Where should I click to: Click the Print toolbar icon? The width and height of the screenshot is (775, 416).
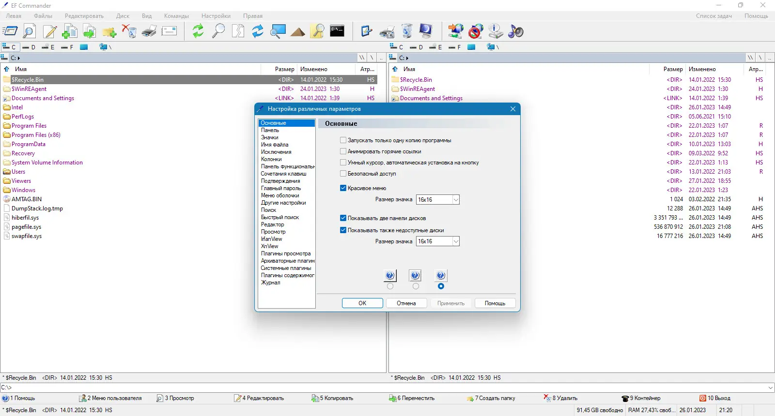click(x=149, y=31)
